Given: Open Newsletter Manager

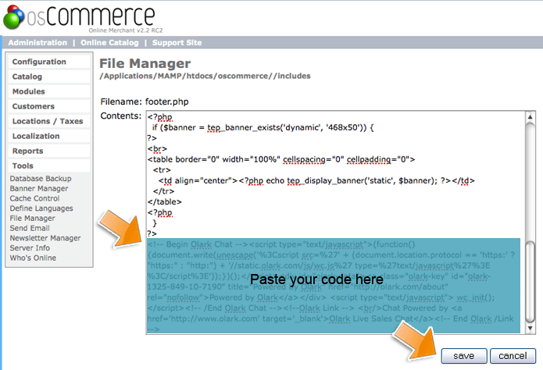Looking at the screenshot, I should (x=45, y=238).
